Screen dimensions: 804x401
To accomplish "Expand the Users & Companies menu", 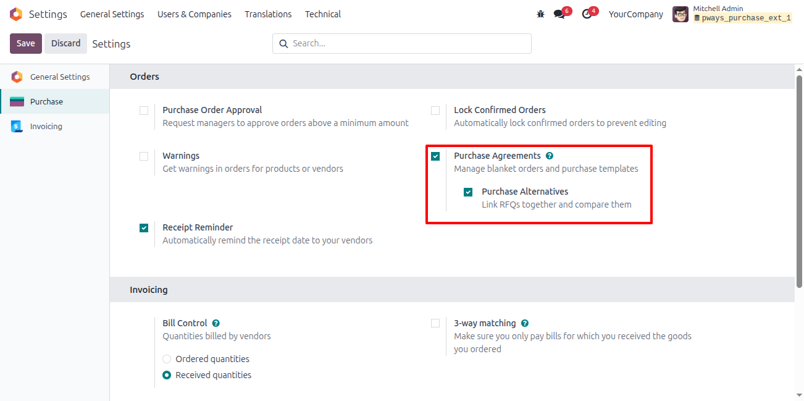I will (x=195, y=14).
